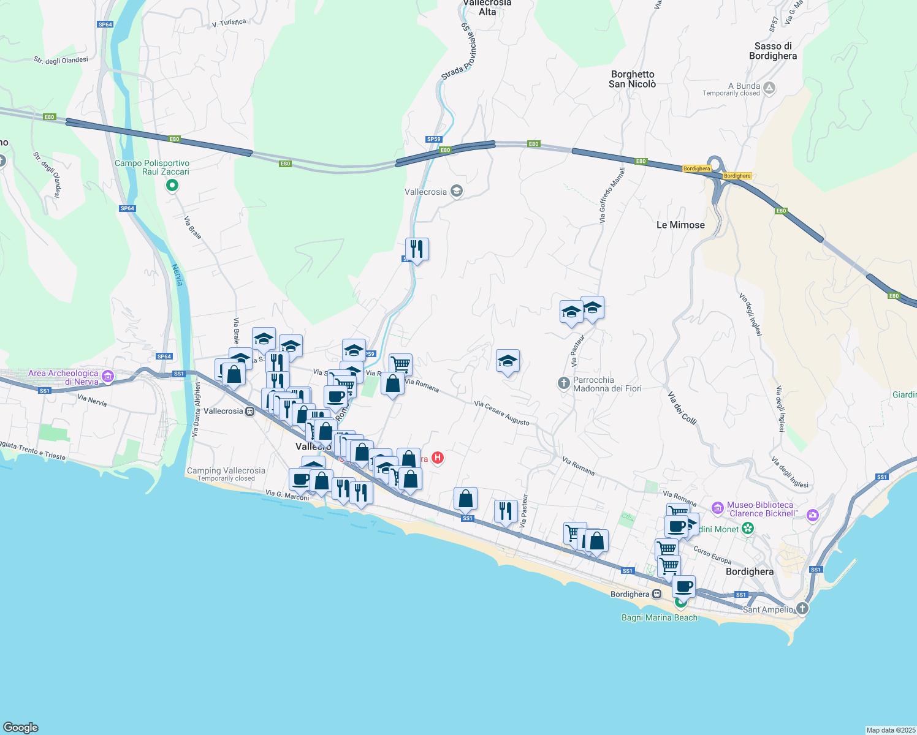Select the school marker west of Via Pasteur

point(571,313)
